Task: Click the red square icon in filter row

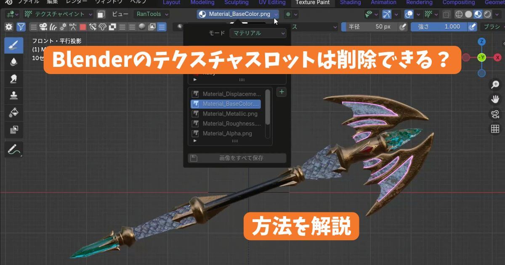Action: (x=83, y=27)
